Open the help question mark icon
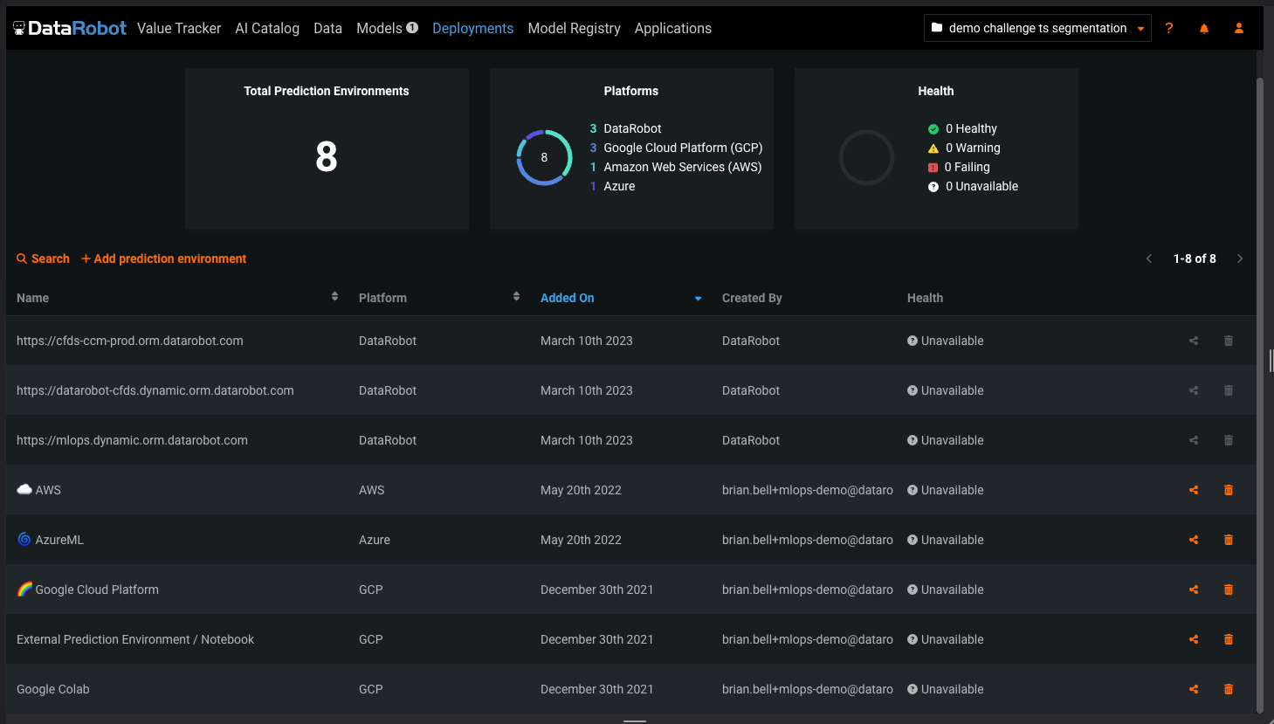The height and width of the screenshot is (724, 1274). (1169, 28)
